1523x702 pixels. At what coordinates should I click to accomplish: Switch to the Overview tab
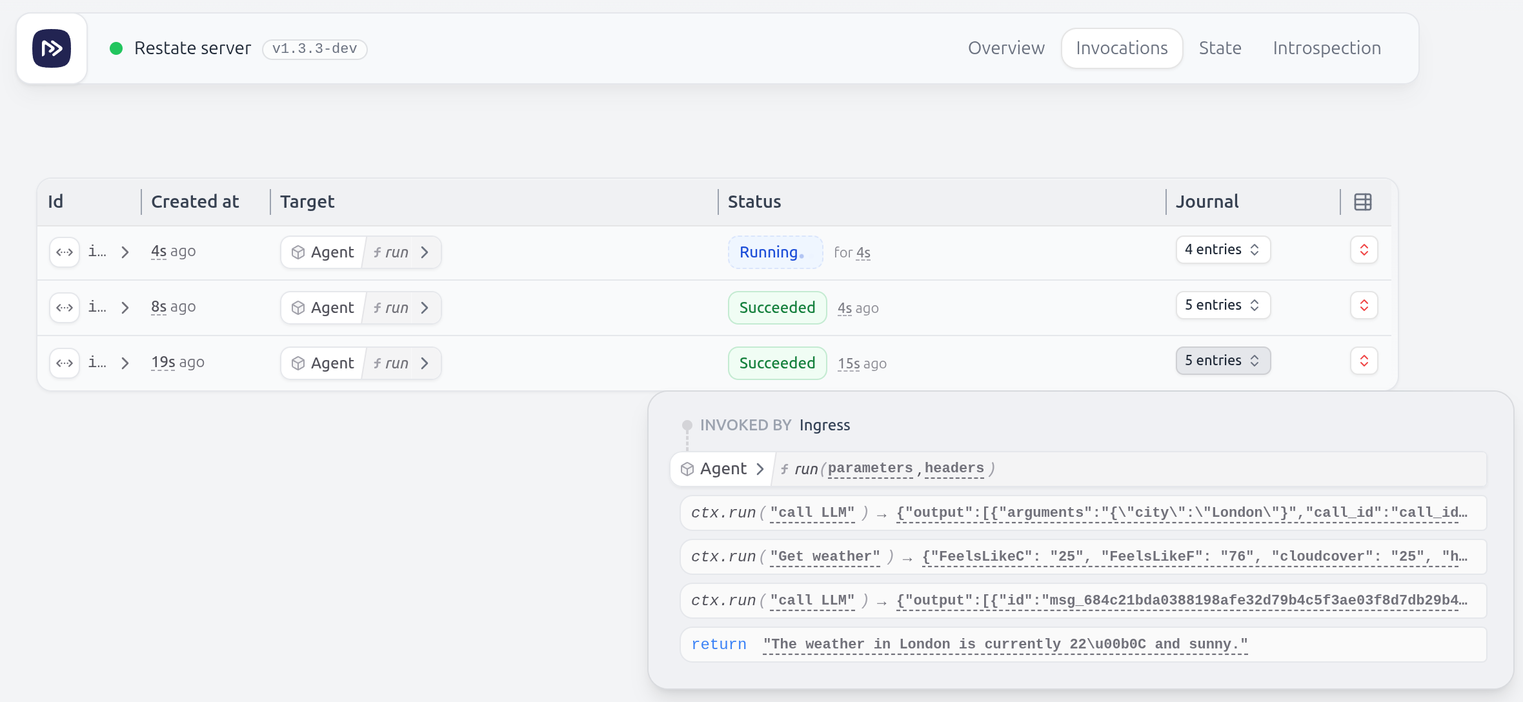(1005, 48)
